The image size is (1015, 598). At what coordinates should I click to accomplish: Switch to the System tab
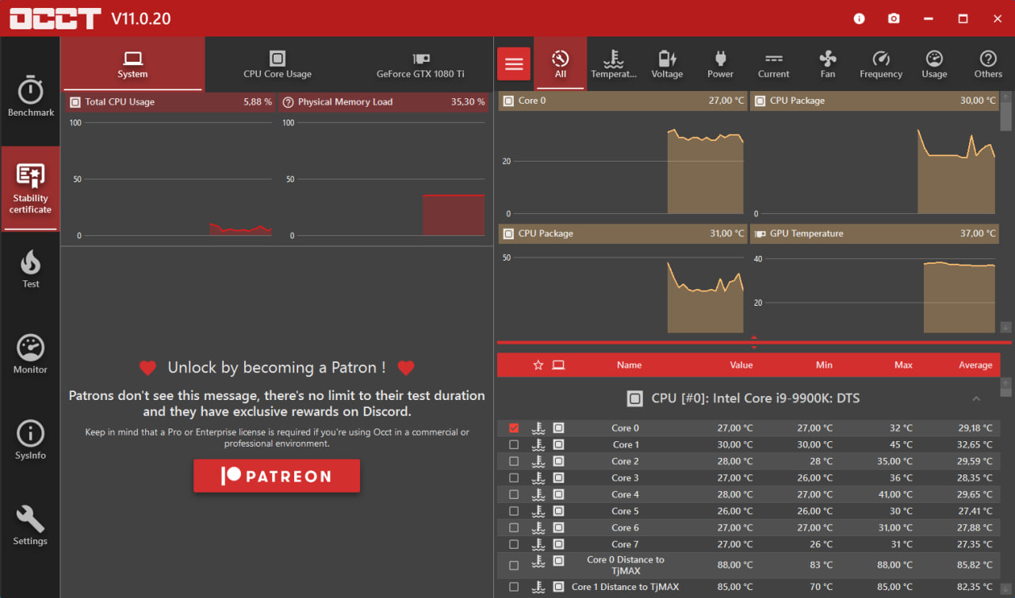click(x=132, y=64)
